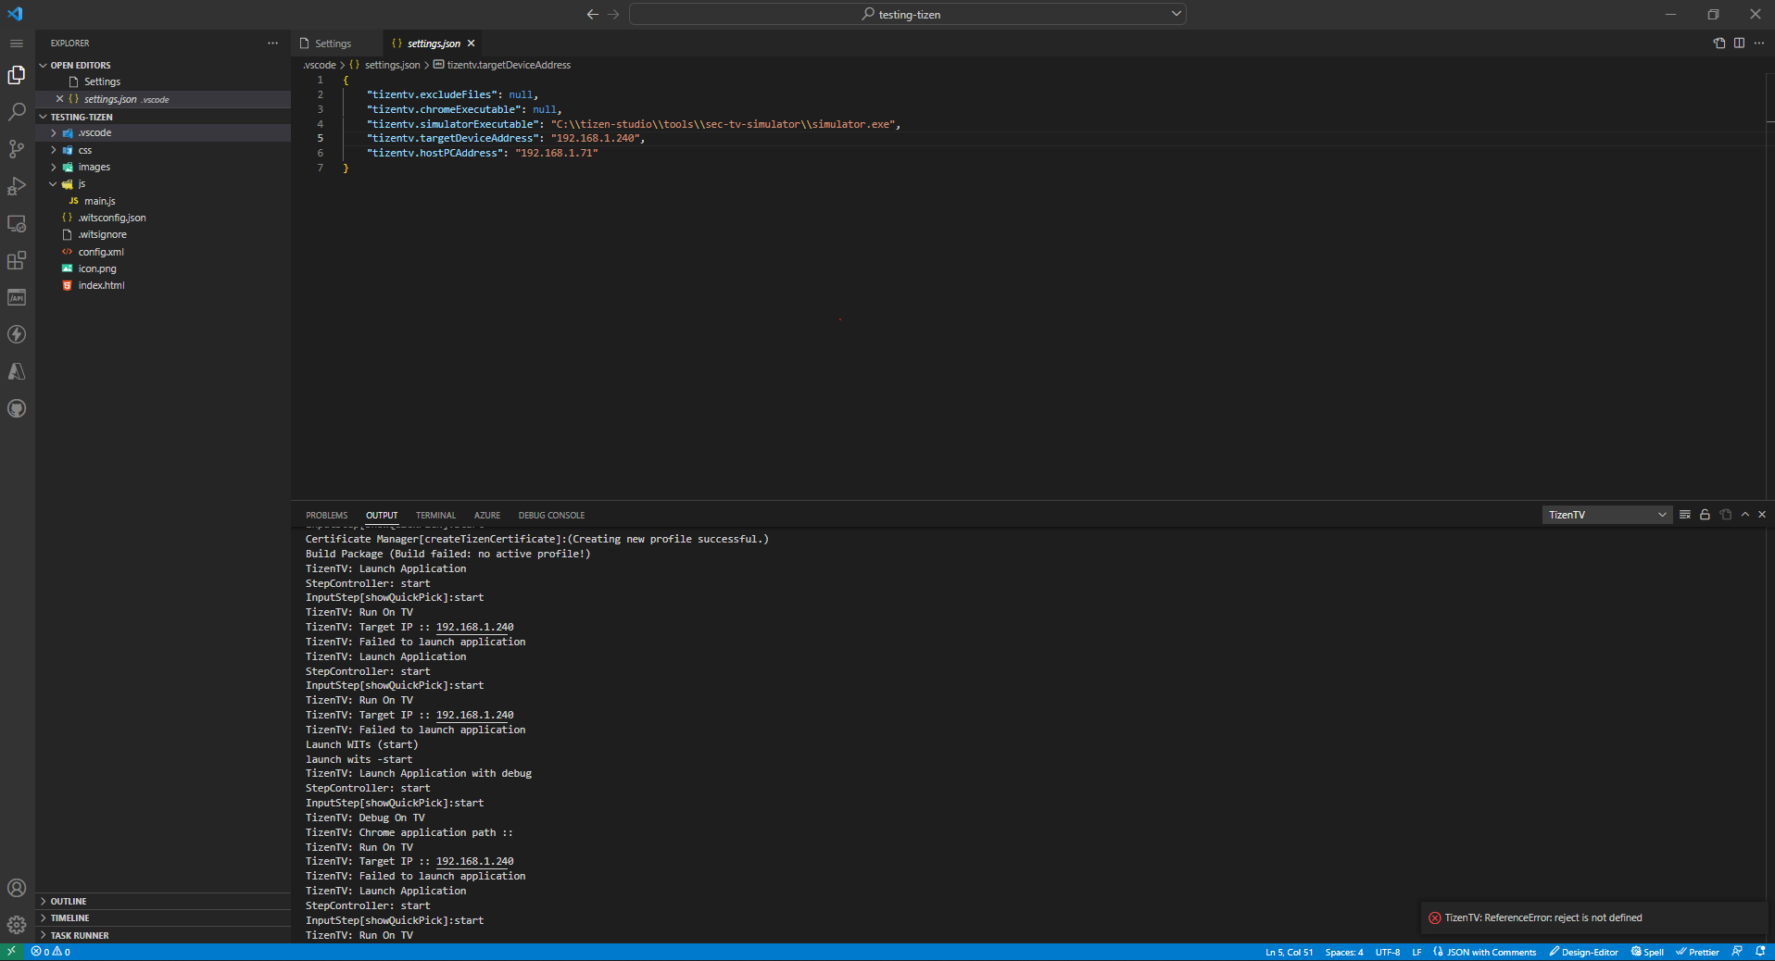Click the testing-tizen command center search box
Viewport: 1775px width, 961px height.
906,14
